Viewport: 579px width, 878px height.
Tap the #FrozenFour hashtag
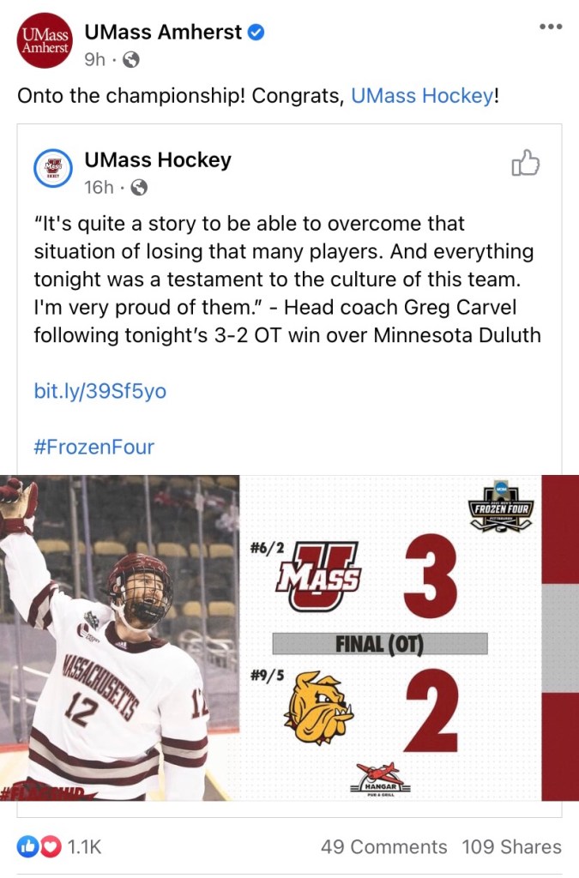click(93, 447)
